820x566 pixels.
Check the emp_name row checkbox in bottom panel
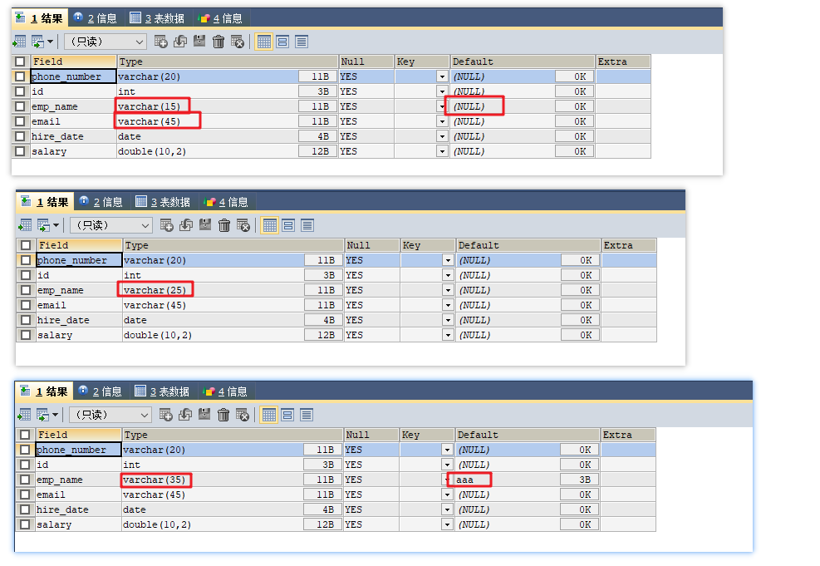point(25,480)
